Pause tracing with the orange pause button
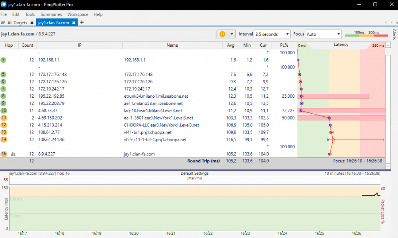This screenshot has width=398, height=238. pyautogui.click(x=222, y=34)
